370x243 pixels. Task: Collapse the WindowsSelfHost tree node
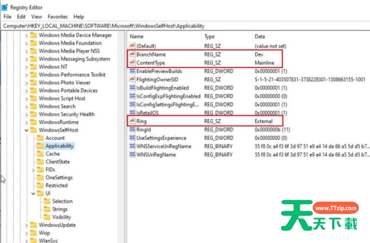(x=26, y=130)
